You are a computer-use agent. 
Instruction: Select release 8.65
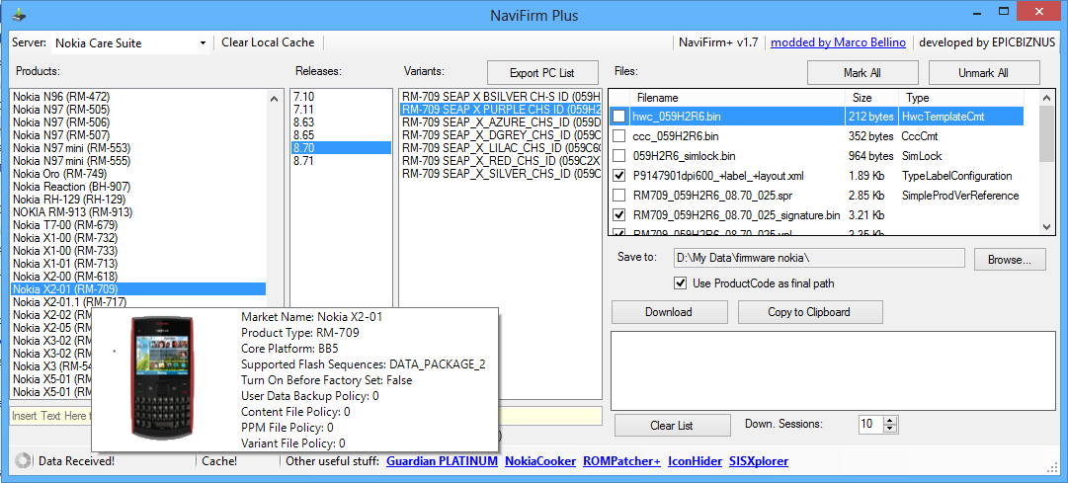tap(341, 135)
